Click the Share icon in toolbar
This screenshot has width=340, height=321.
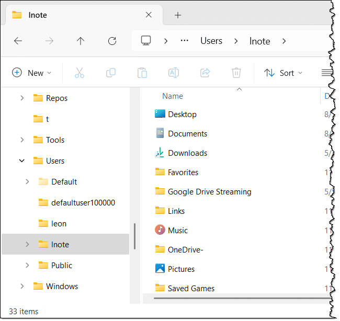pos(205,73)
